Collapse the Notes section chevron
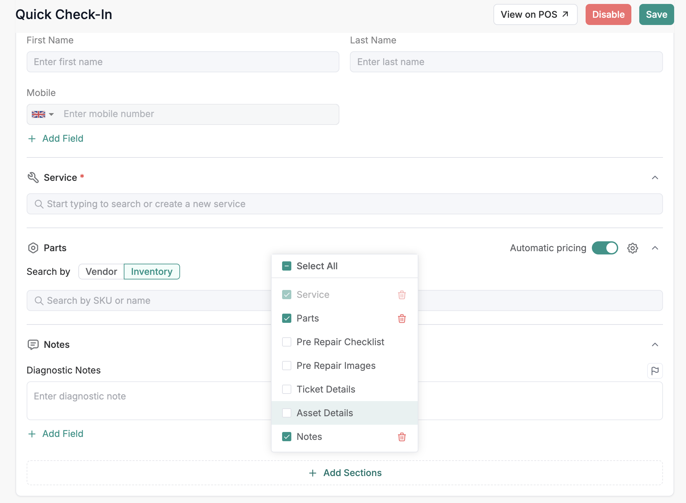This screenshot has width=686, height=503. [655, 345]
